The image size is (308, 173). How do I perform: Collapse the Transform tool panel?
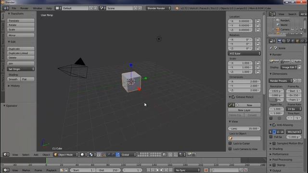(15, 13)
